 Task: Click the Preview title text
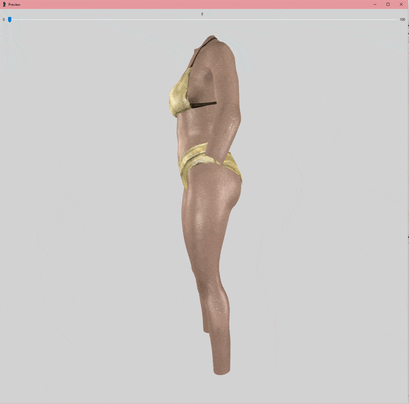tap(14, 5)
